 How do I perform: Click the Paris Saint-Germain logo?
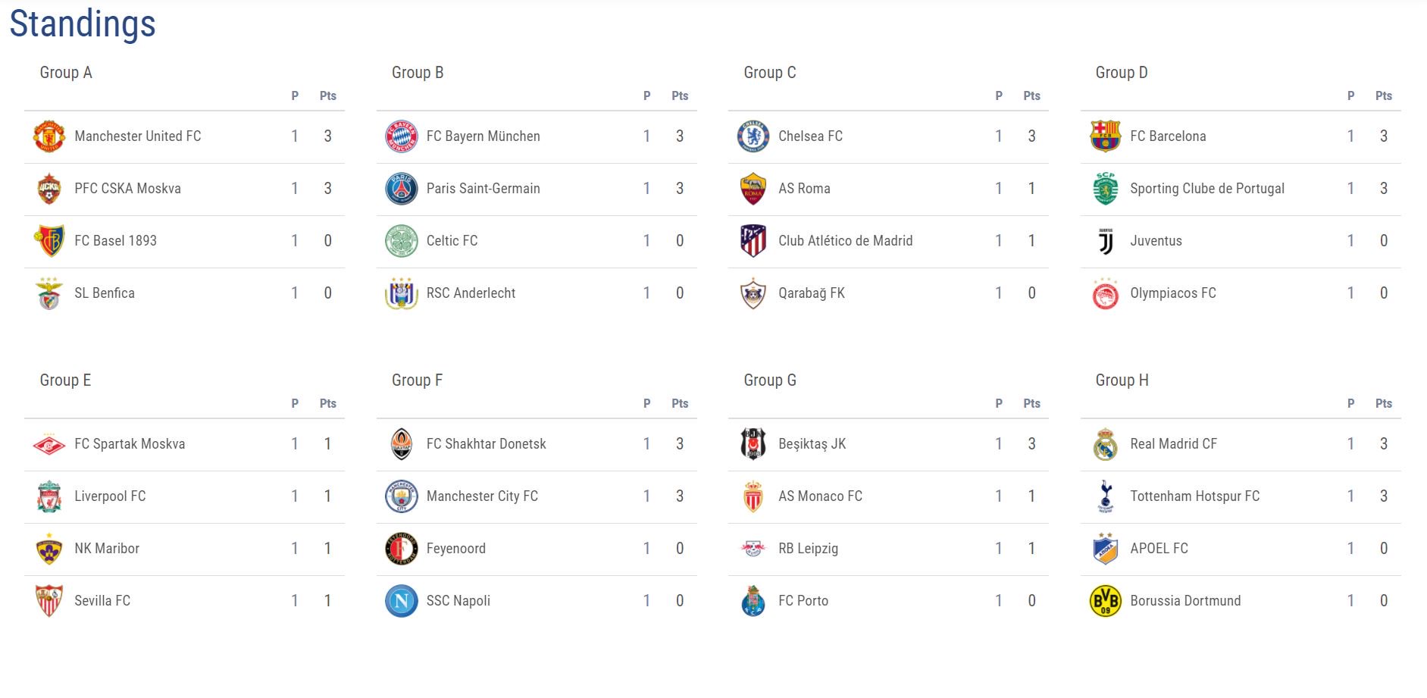[x=401, y=189]
